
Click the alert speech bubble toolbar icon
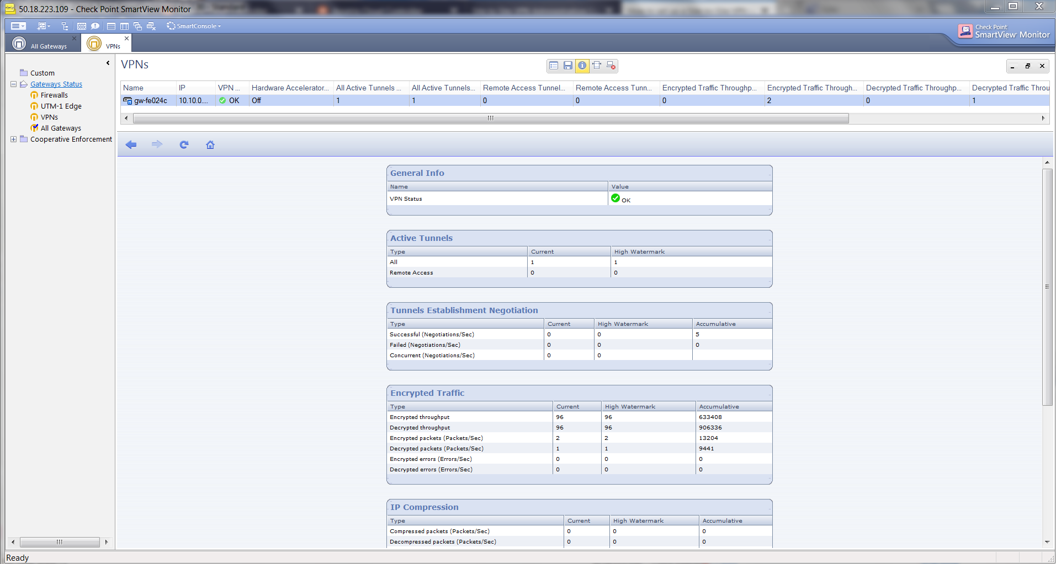tap(95, 26)
